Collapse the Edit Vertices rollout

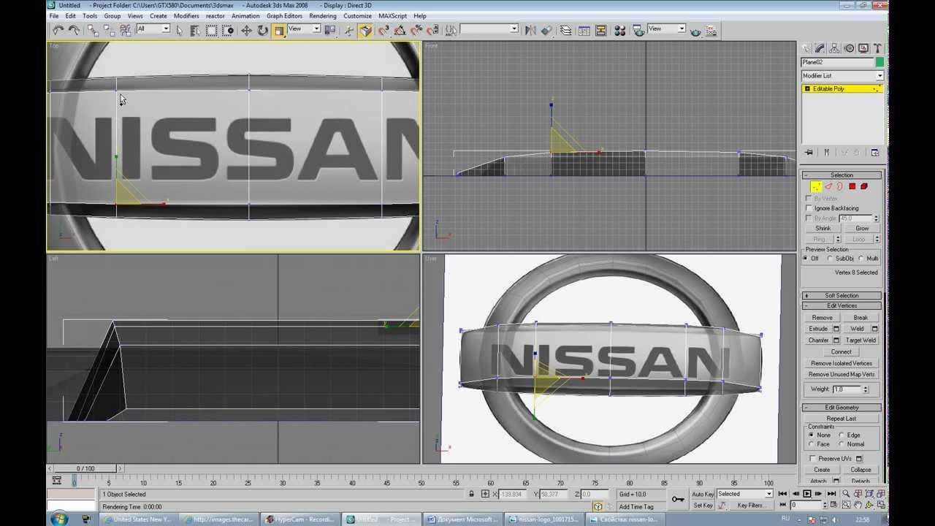pos(841,306)
